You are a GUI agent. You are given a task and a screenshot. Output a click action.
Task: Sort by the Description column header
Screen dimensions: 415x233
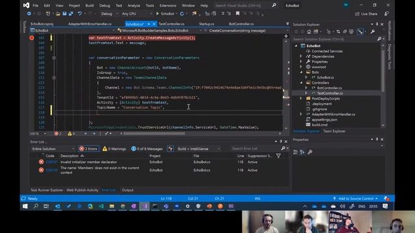[x=69, y=156]
